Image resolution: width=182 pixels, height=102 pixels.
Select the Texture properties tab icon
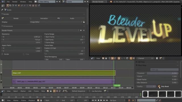(33, 6)
